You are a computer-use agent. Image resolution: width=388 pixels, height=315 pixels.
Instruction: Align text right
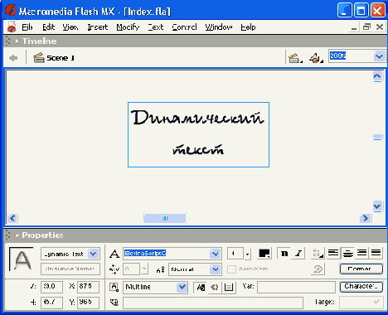click(361, 253)
